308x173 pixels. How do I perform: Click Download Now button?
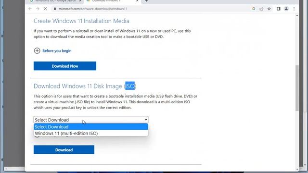65,66
